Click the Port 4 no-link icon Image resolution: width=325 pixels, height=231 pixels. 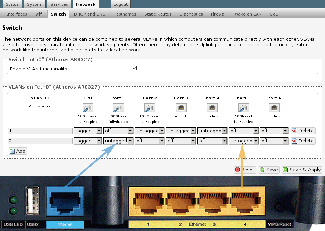tap(212, 107)
